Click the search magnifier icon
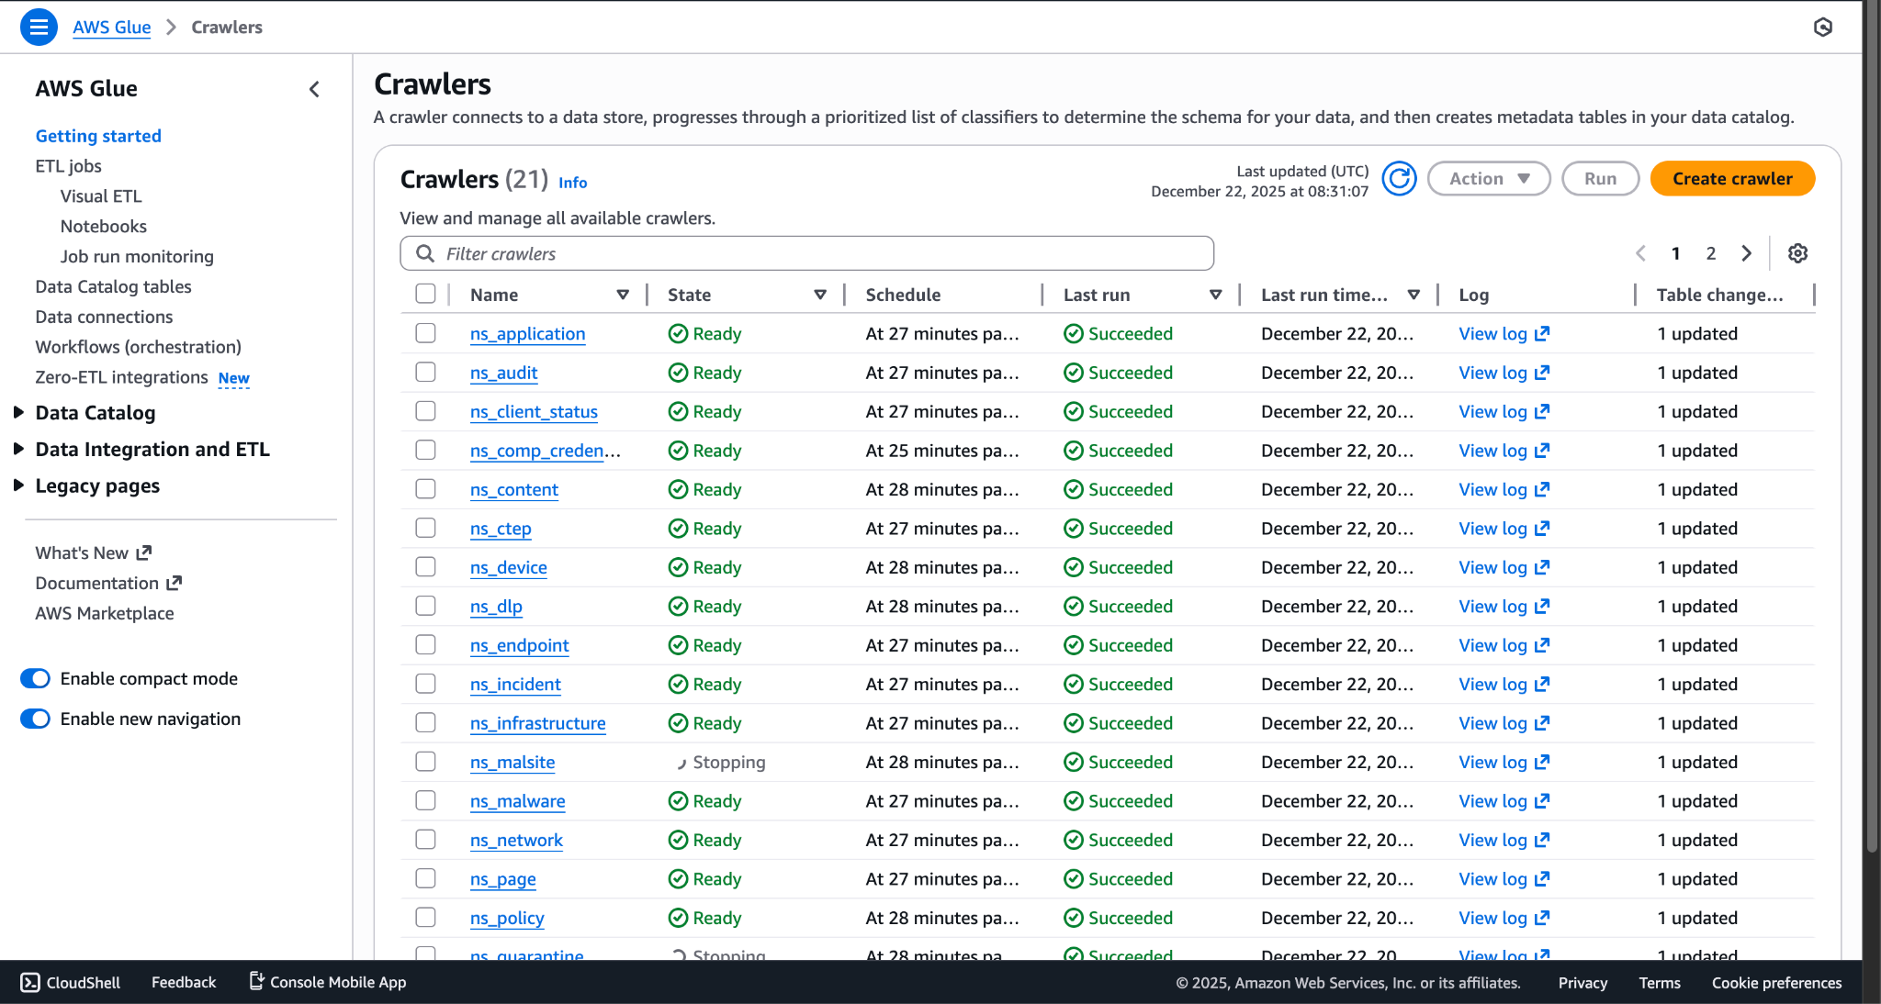1881x1004 pixels. [x=424, y=253]
